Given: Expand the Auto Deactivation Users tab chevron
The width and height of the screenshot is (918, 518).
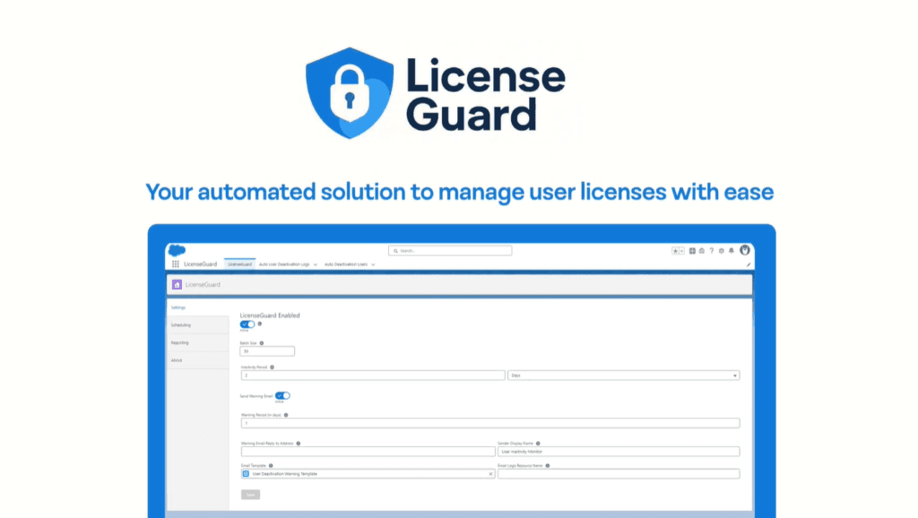Looking at the screenshot, I should click(x=373, y=264).
